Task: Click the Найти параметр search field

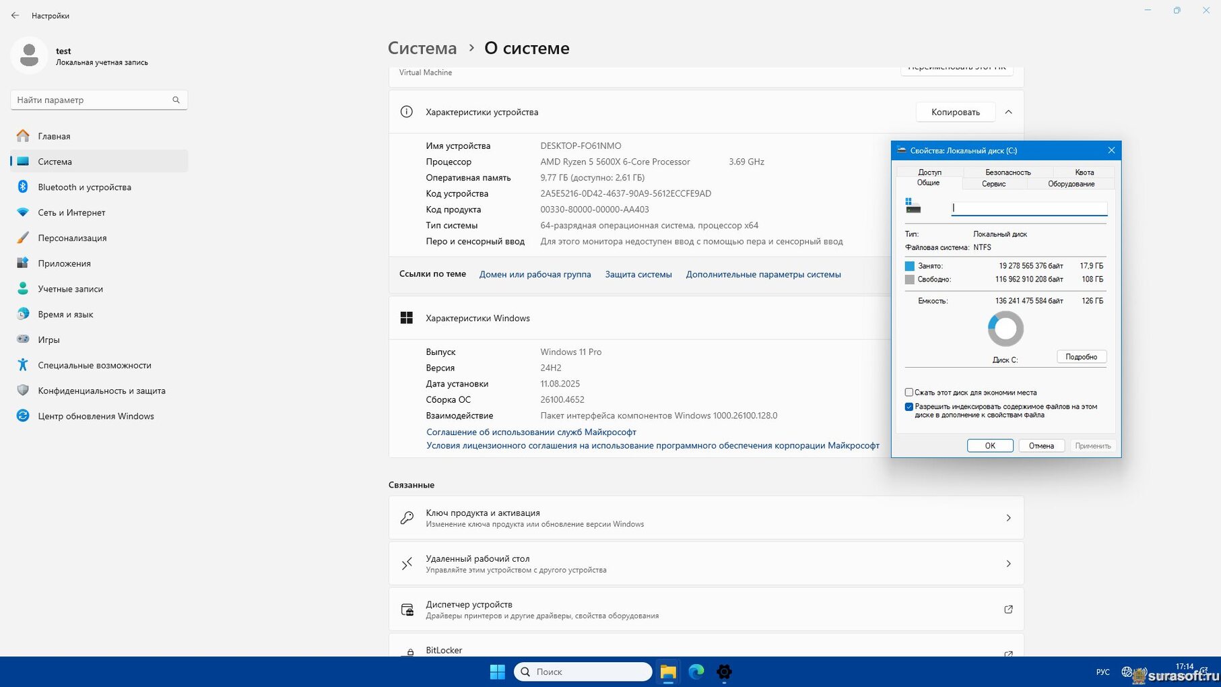Action: (93, 100)
